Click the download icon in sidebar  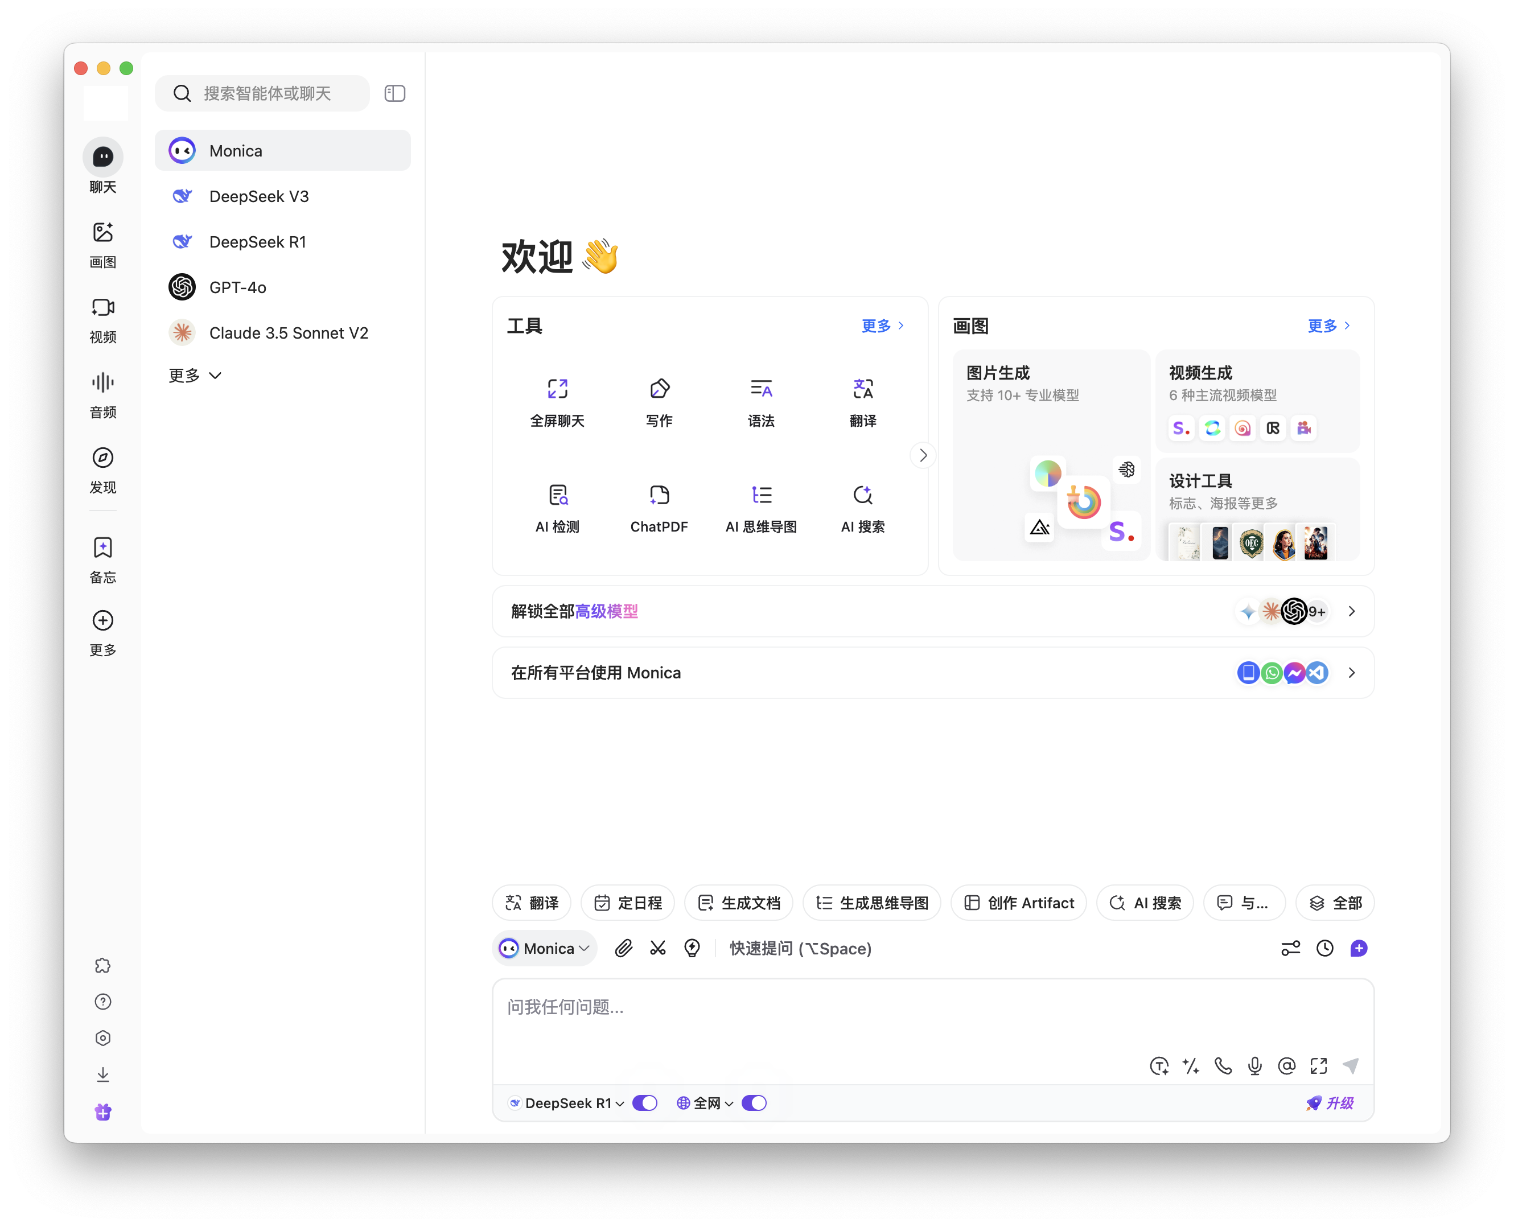(103, 1074)
